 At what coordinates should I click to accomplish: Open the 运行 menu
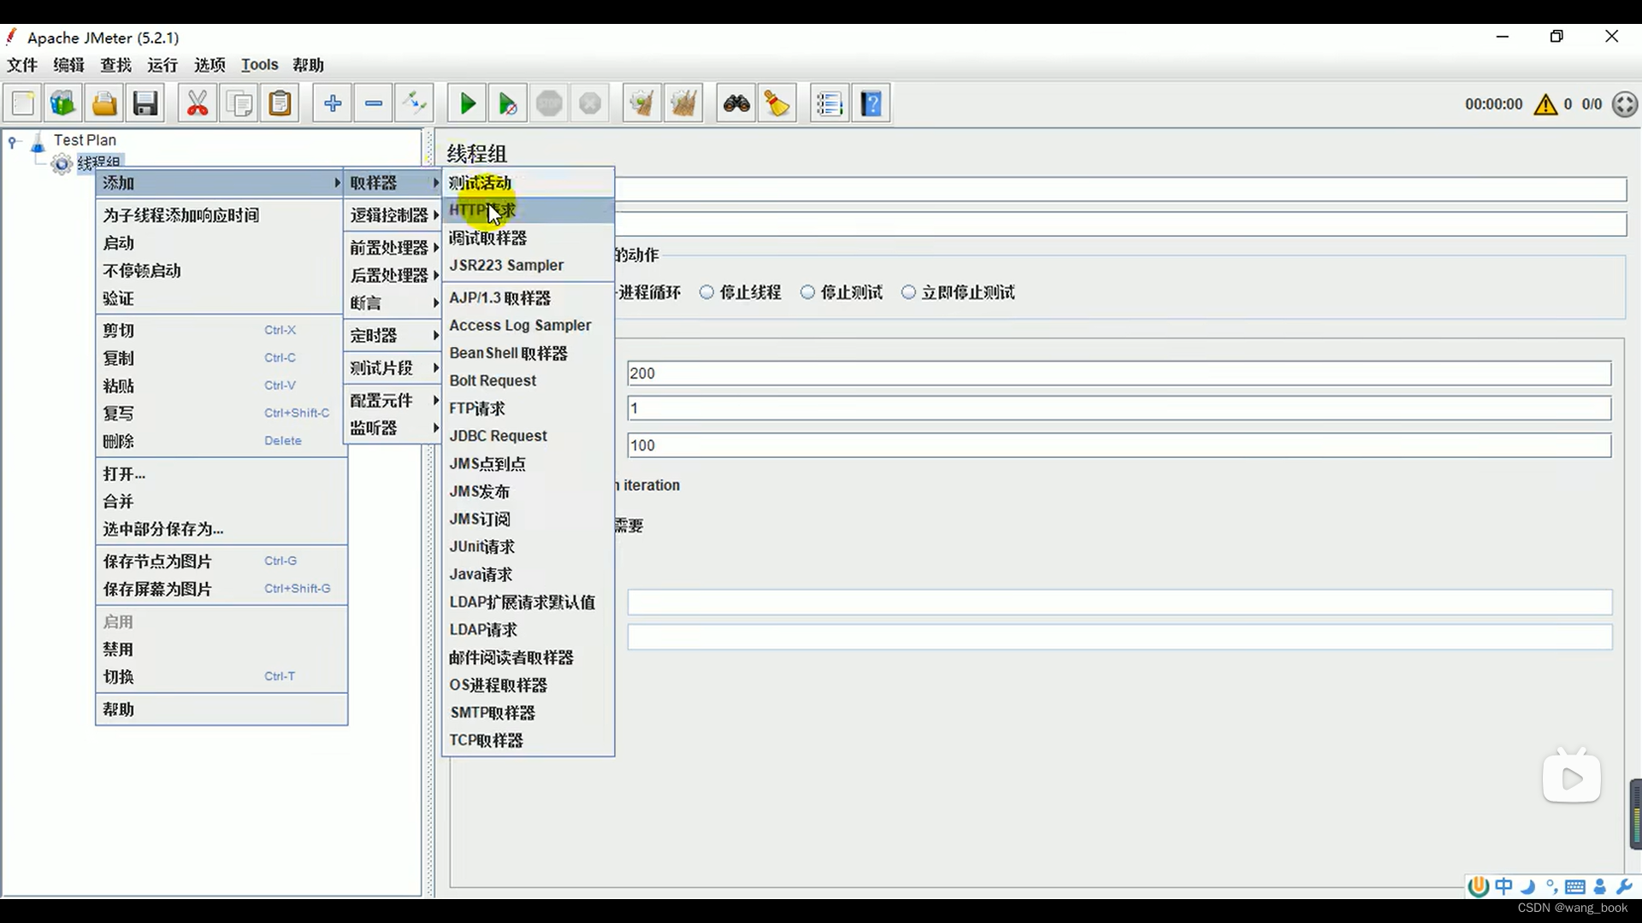click(x=162, y=65)
